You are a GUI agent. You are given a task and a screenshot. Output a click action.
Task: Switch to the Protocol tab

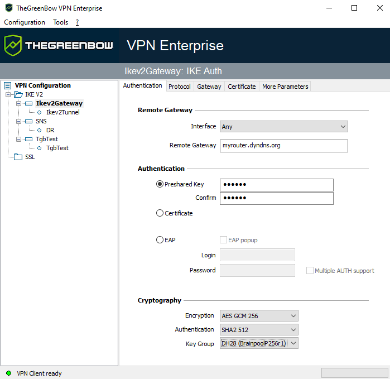point(179,87)
